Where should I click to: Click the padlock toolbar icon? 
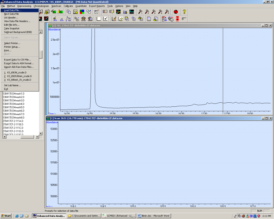coord(125,12)
